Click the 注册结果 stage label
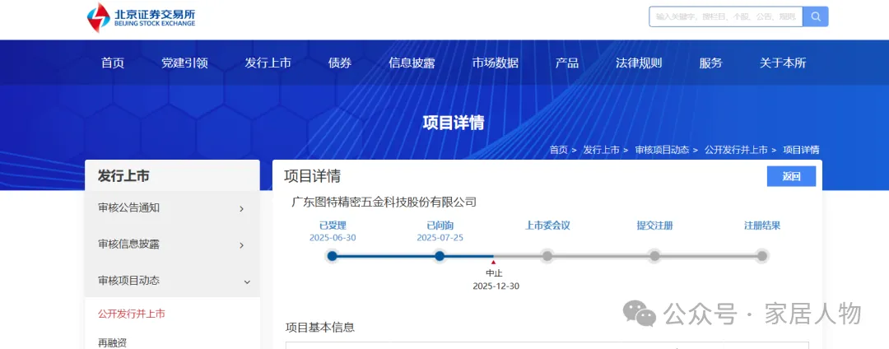889x349 pixels. click(x=762, y=226)
